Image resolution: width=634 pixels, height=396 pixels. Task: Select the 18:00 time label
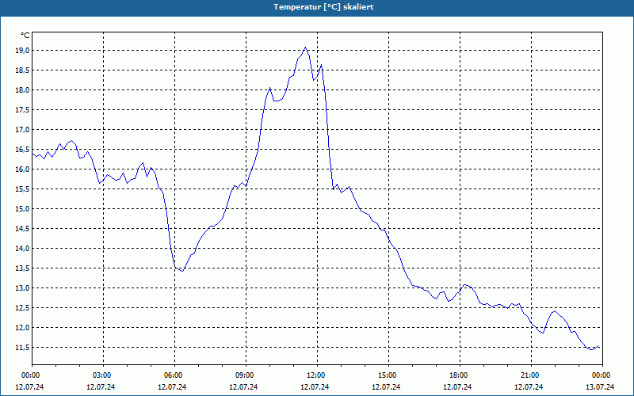coord(458,375)
